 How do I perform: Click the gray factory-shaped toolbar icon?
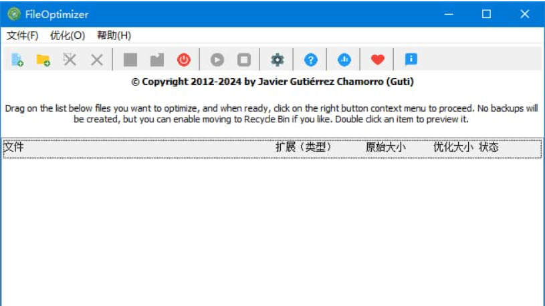point(157,59)
